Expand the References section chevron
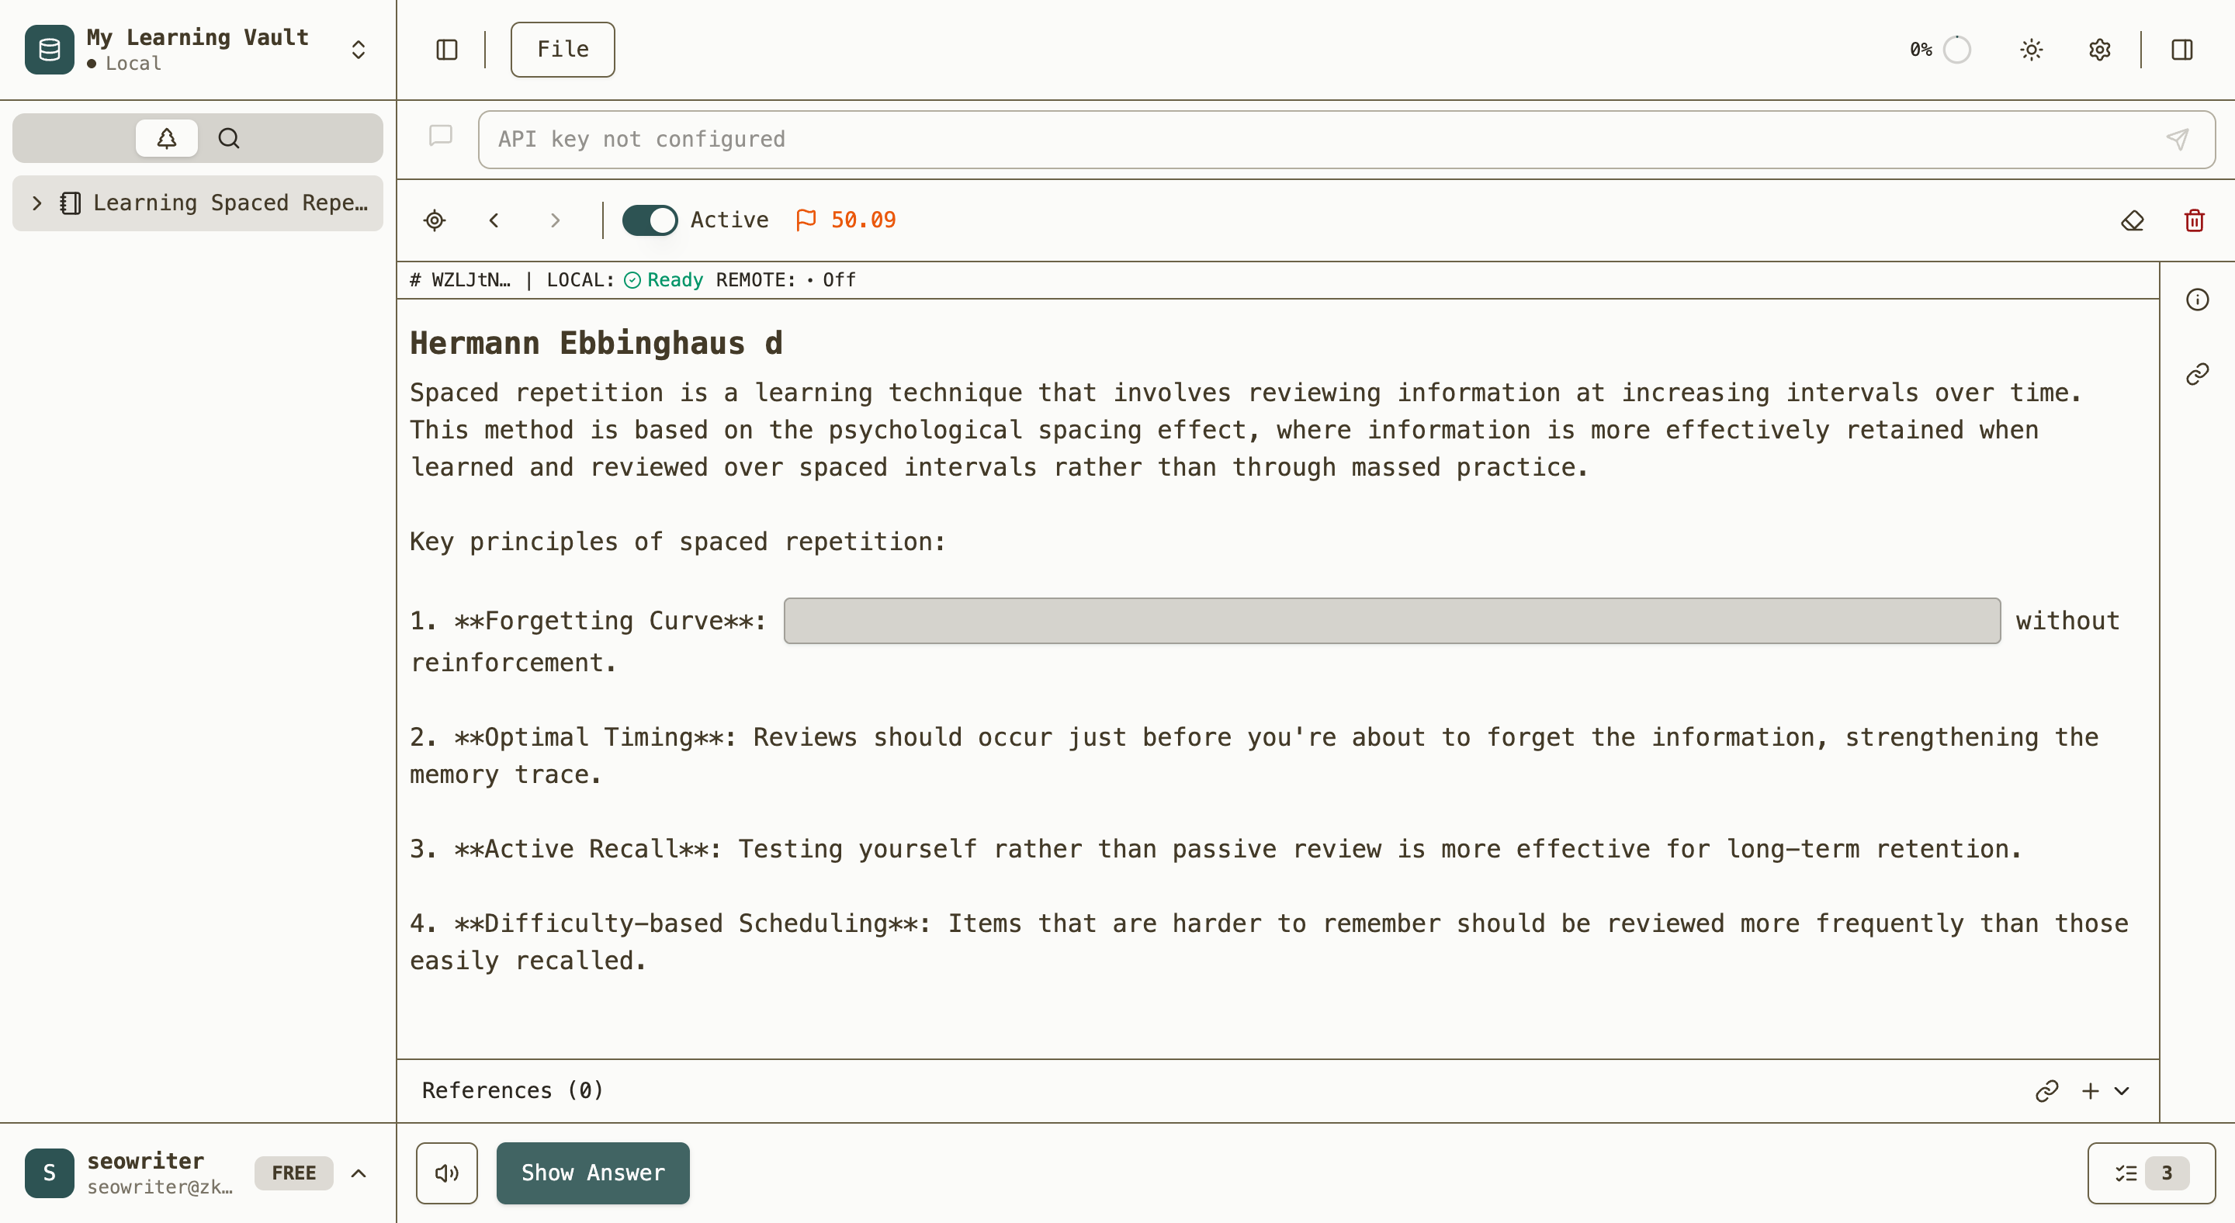The image size is (2235, 1223). click(x=2122, y=1090)
